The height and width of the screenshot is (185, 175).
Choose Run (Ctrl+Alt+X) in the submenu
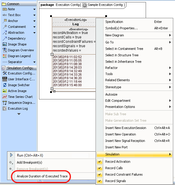pos(52,155)
